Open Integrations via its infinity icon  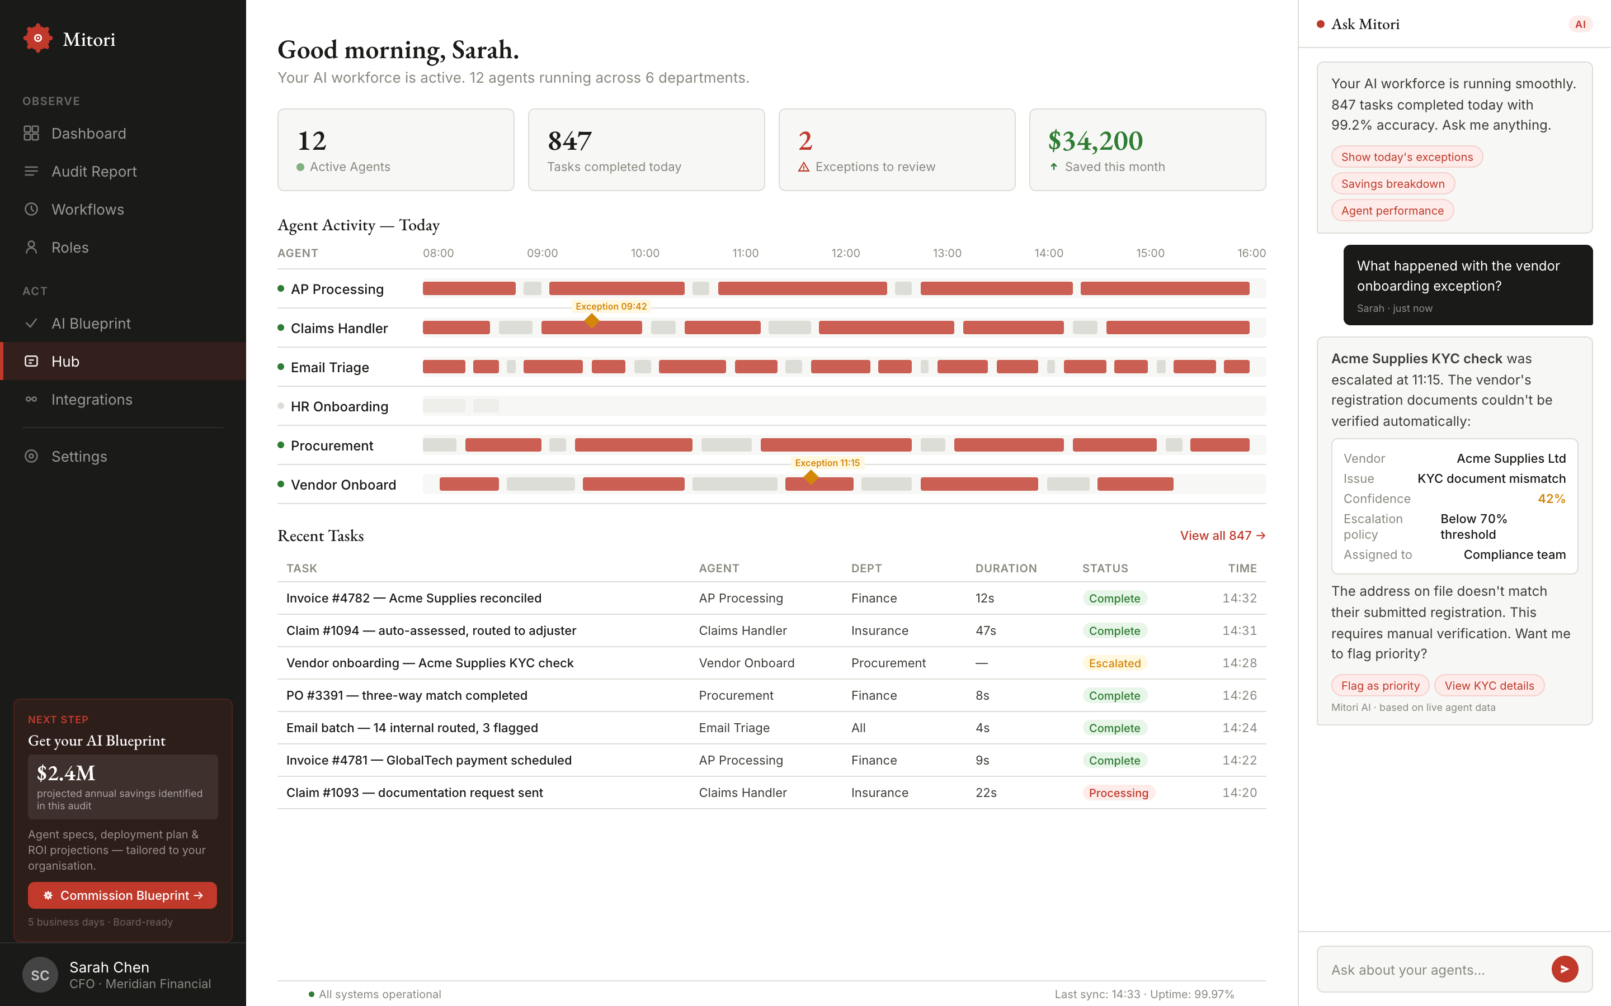(31, 399)
